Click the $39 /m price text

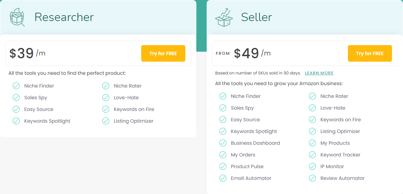(x=28, y=53)
